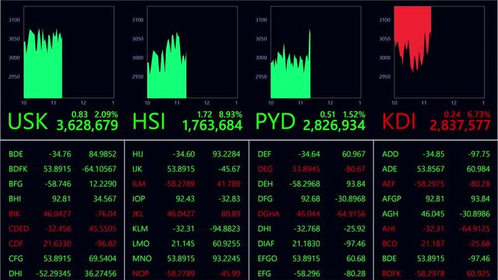This screenshot has width=498, height=280.
Task: Select the HIJ ticker symbol
Action: (138, 154)
